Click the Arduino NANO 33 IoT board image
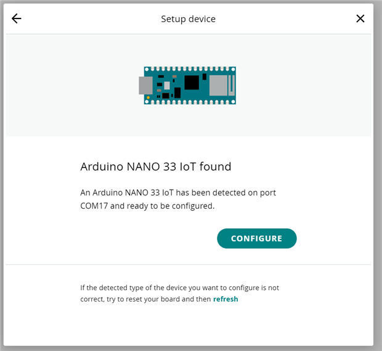 [187, 86]
